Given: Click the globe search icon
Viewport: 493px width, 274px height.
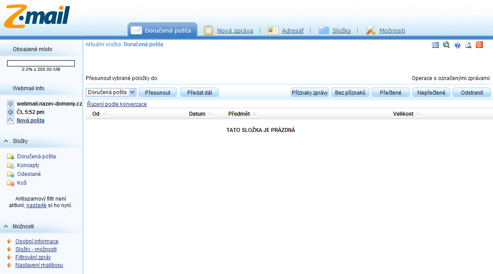Looking at the screenshot, I should [x=446, y=45].
